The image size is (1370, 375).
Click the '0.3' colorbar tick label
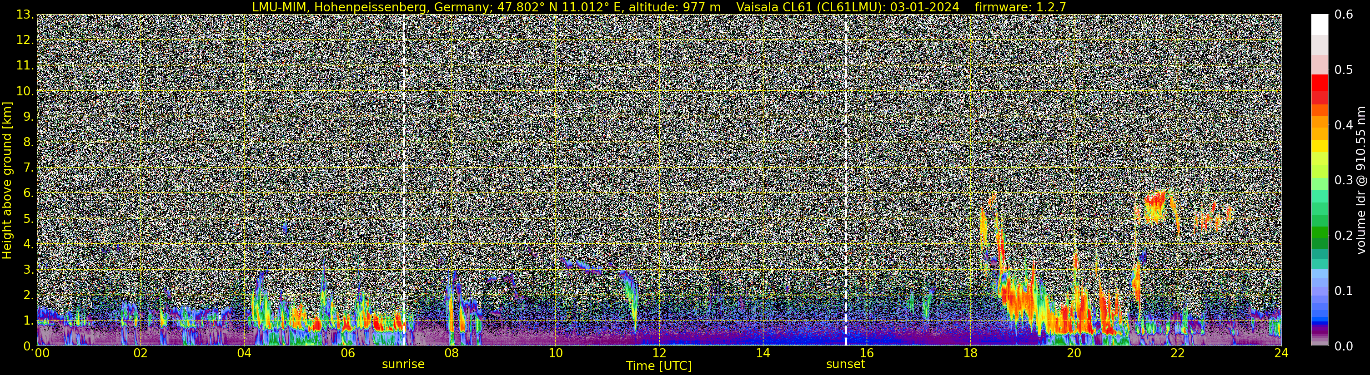click(1344, 181)
